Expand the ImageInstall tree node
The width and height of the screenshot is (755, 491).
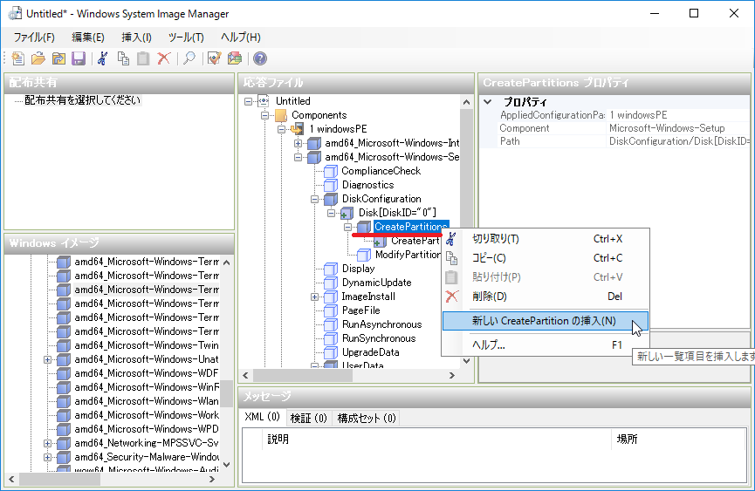coord(315,297)
